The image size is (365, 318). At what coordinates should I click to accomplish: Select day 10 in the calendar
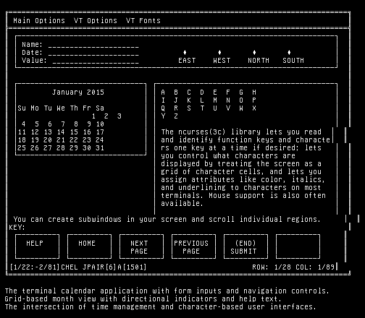(x=100, y=124)
